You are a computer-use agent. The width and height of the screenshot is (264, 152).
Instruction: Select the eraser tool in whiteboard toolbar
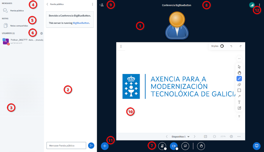tap(239, 85)
